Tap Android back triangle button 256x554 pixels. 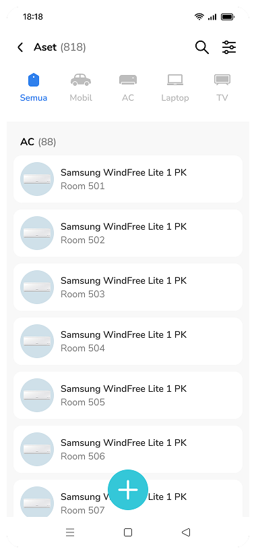(186, 532)
